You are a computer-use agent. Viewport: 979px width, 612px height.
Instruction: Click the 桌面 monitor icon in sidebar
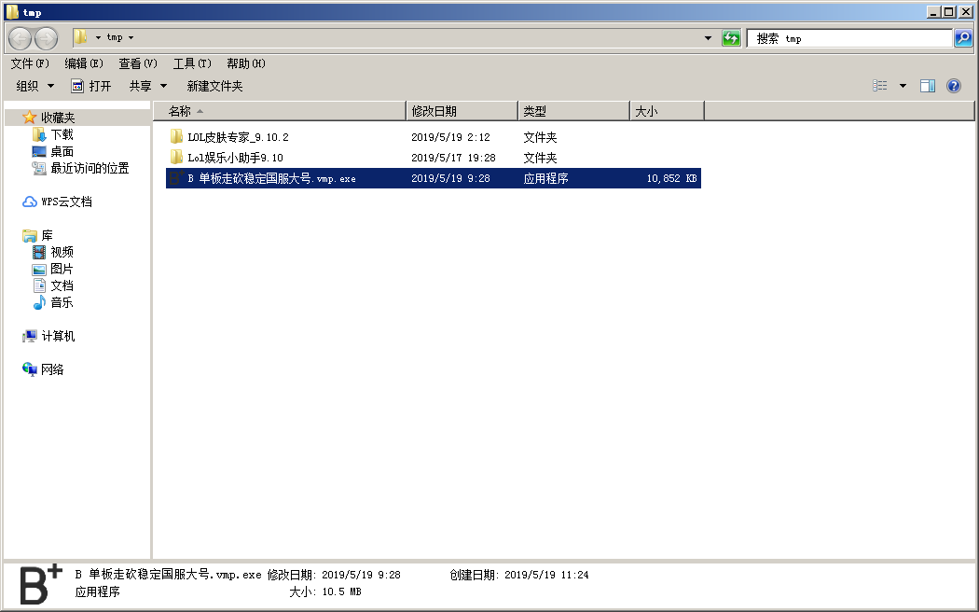39,151
